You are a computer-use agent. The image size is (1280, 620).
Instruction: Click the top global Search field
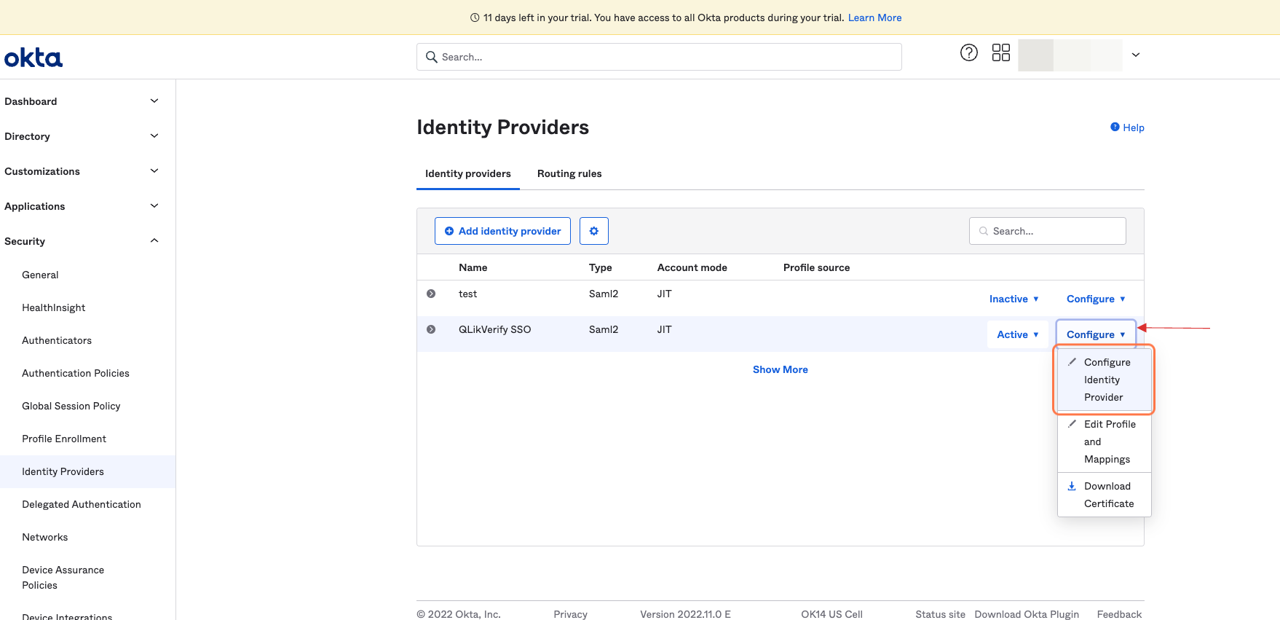pyautogui.click(x=659, y=57)
